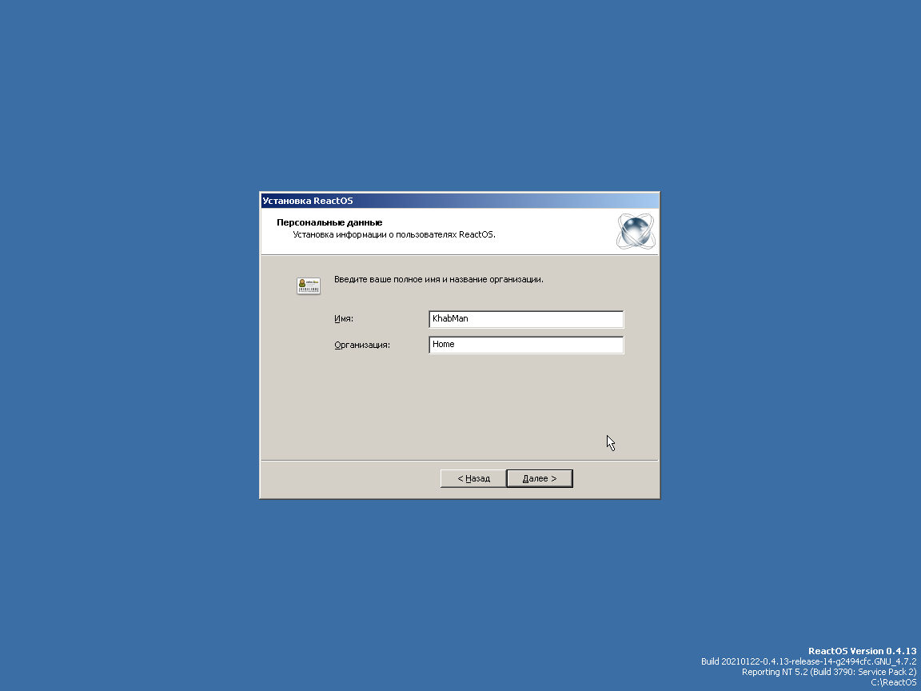Go back with the < Назад button

tap(473, 478)
